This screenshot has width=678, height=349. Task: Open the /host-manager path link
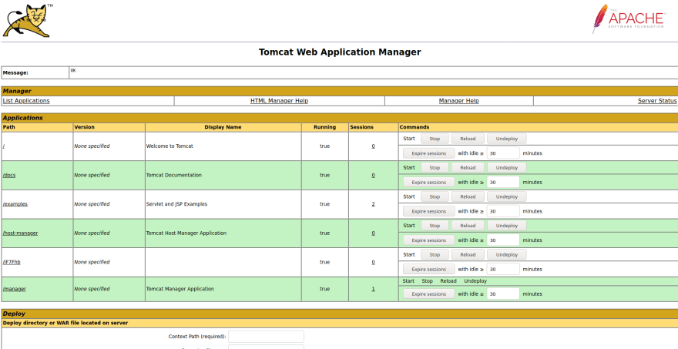pyautogui.click(x=20, y=233)
